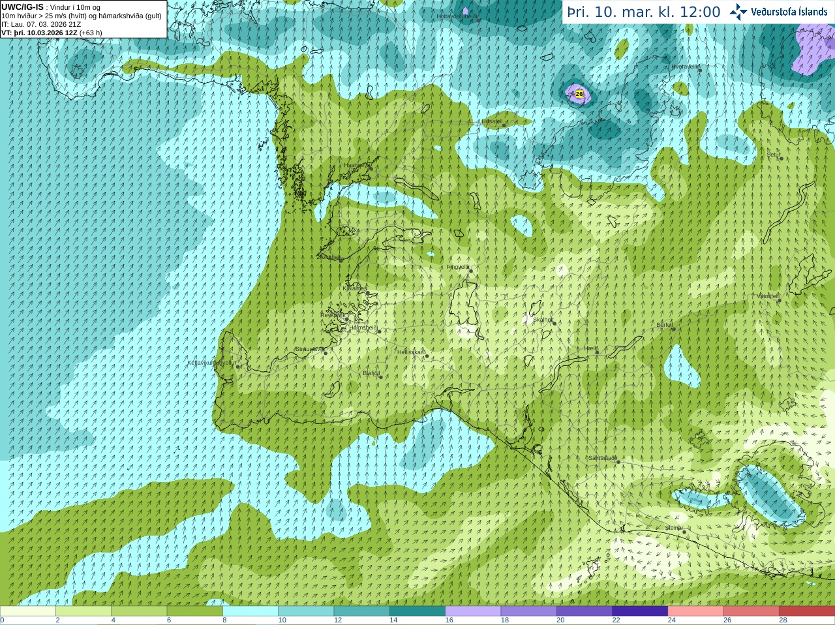This screenshot has height=625, width=835.
Task: Click the Vatnsfell station label
Action: click(x=768, y=296)
